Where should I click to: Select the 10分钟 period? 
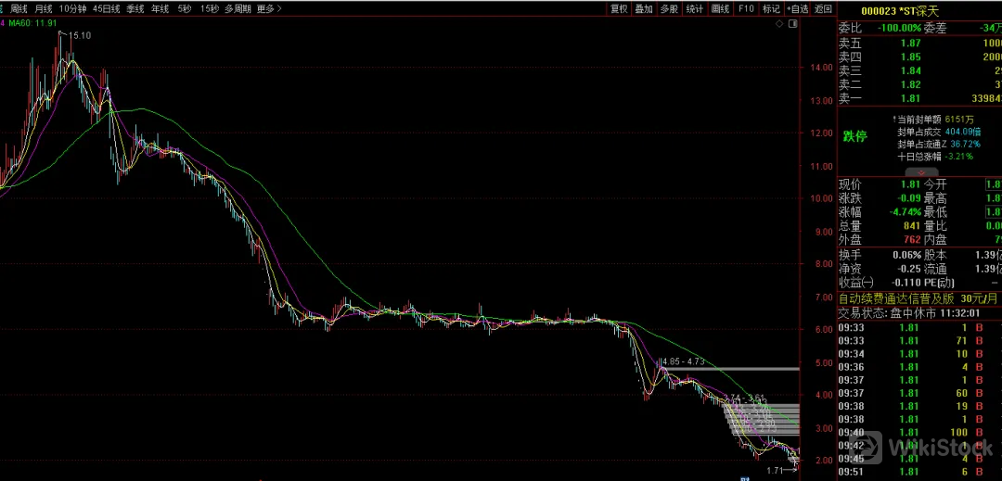pyautogui.click(x=73, y=8)
